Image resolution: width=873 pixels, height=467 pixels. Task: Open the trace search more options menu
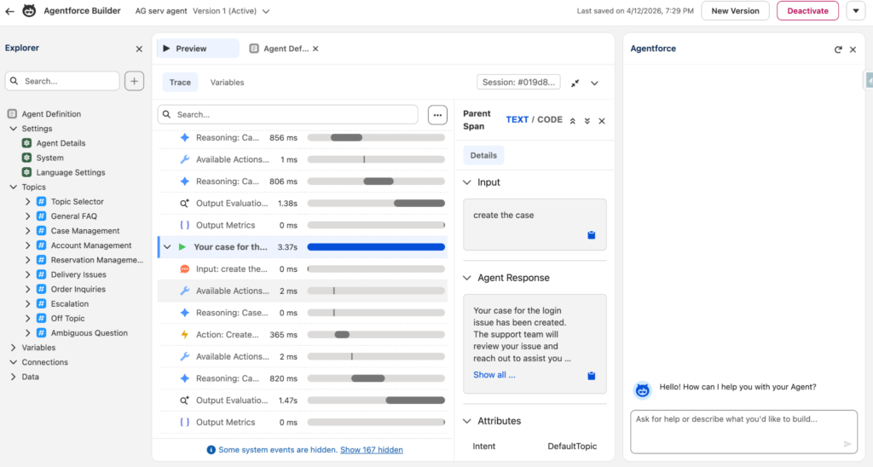[x=437, y=114]
